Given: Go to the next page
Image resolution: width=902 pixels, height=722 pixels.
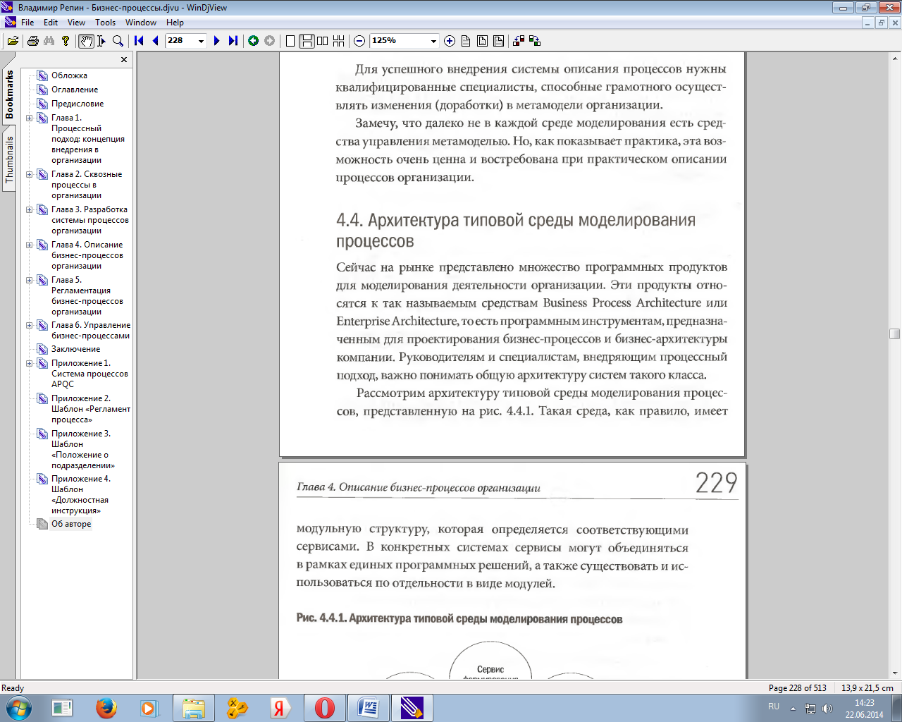Looking at the screenshot, I should (216, 41).
